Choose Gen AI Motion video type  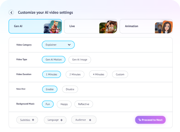pos(53,60)
